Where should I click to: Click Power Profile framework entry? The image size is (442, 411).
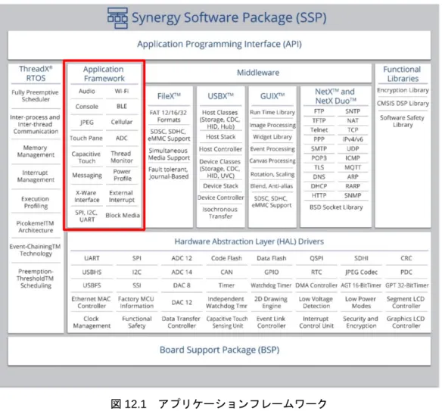(x=122, y=175)
